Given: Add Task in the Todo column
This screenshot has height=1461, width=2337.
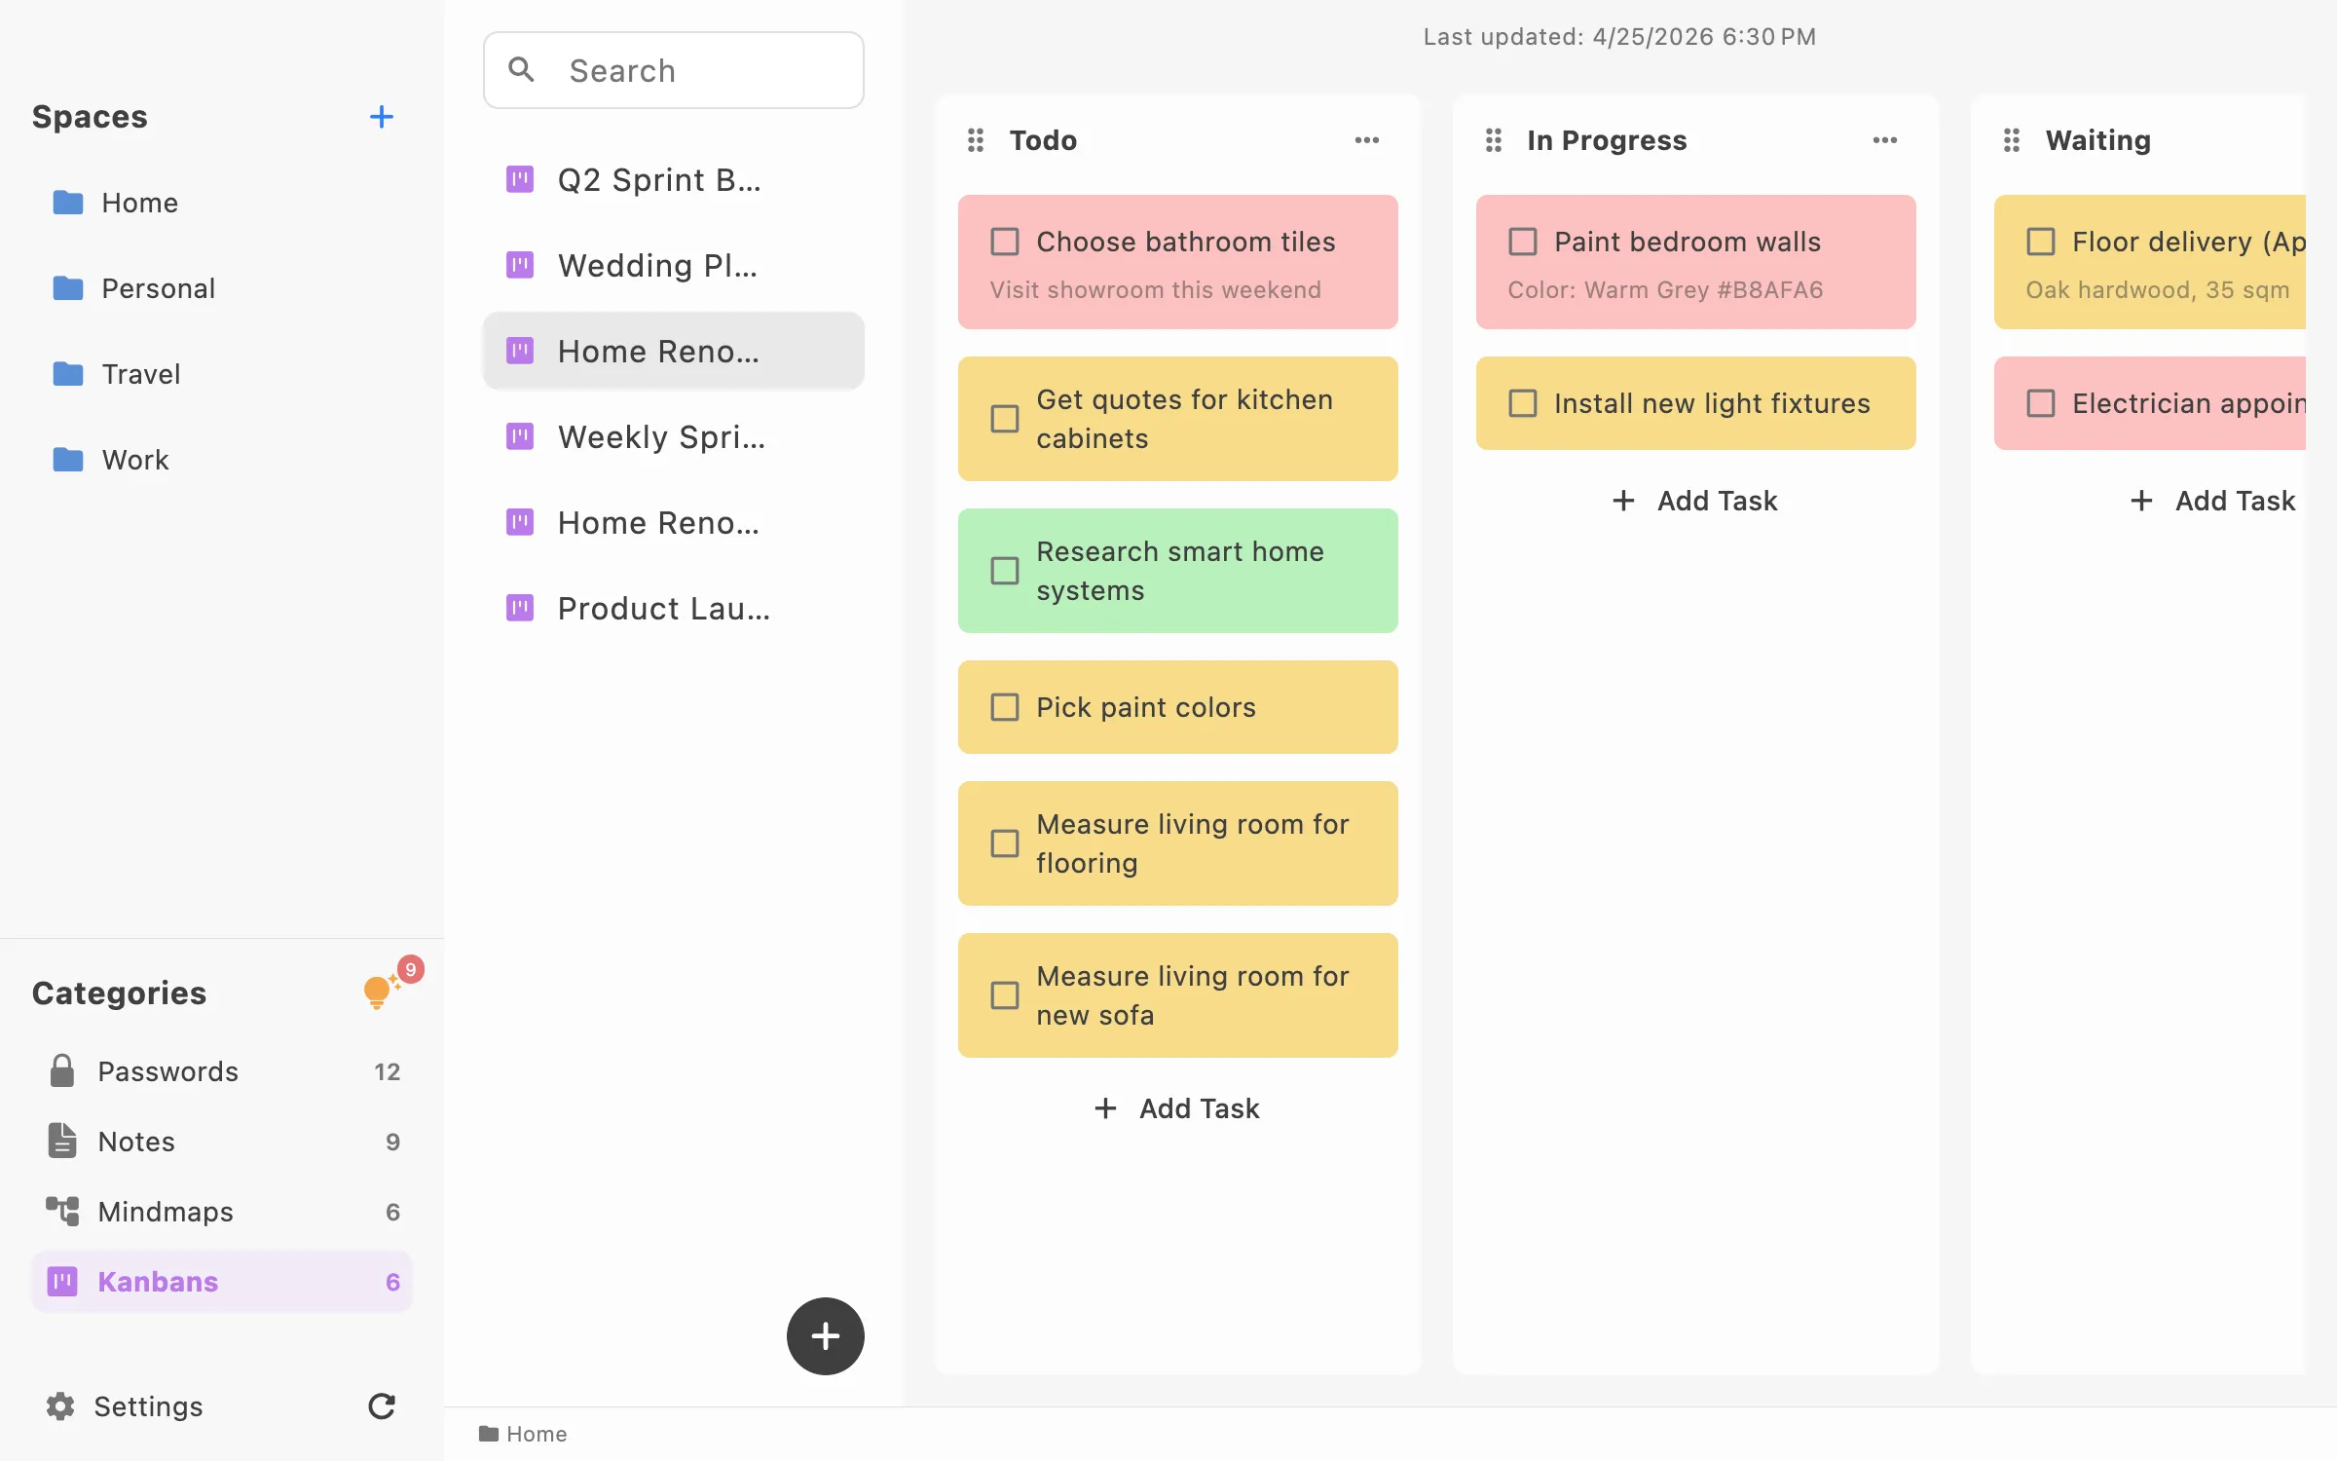Looking at the screenshot, I should tap(1177, 1108).
